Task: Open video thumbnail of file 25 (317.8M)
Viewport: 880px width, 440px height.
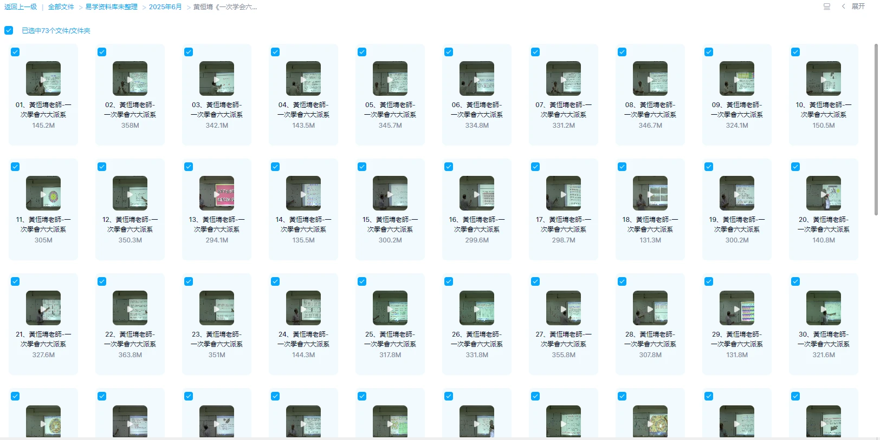Action: [390, 308]
